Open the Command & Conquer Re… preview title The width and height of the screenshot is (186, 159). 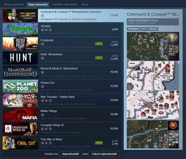coord(153,14)
